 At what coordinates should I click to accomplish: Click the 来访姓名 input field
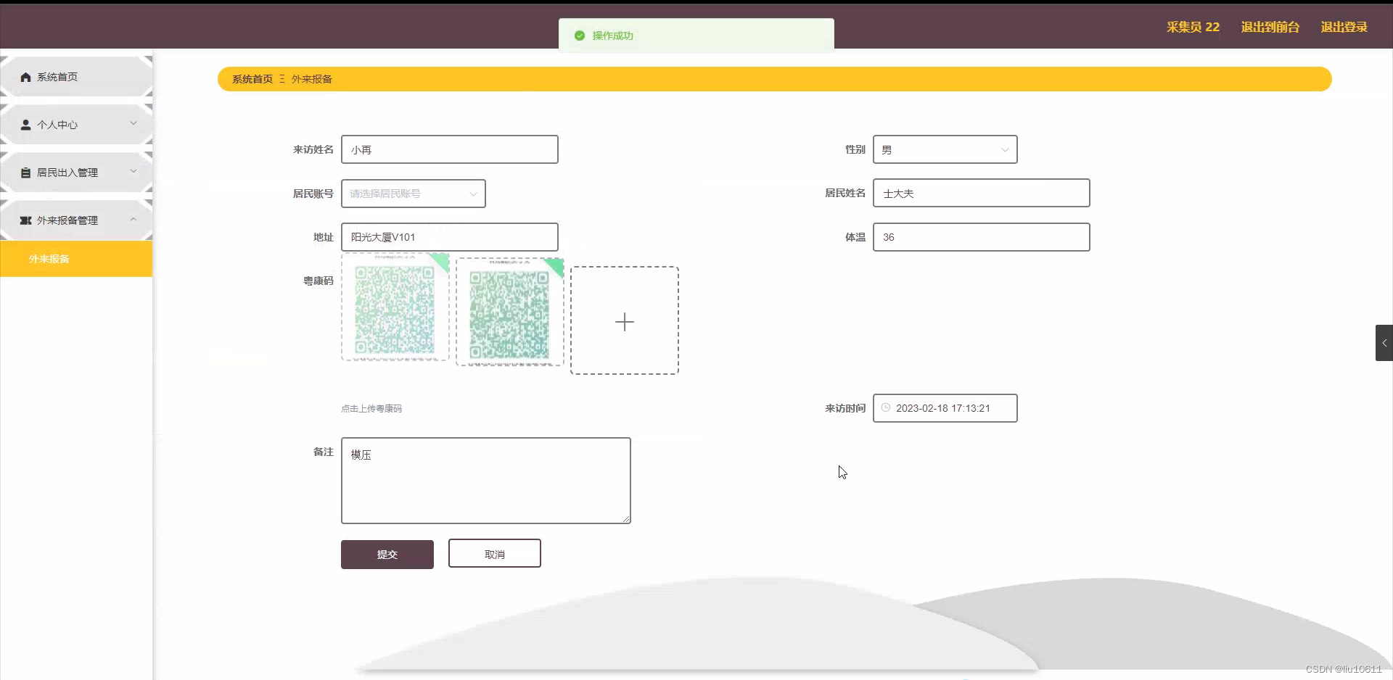[x=450, y=149]
